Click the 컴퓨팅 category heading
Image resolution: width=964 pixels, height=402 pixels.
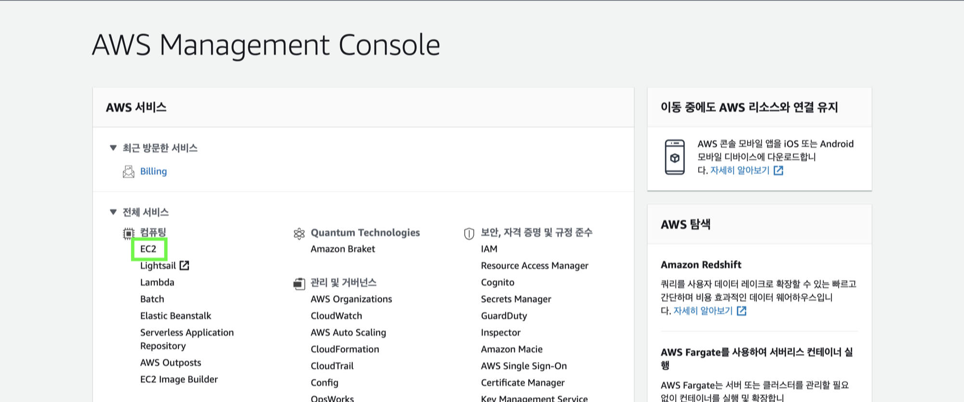153,233
